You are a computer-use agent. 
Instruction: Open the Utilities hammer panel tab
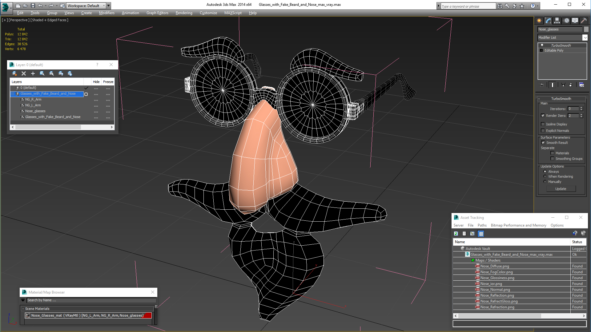point(584,21)
